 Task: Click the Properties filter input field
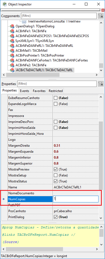tap(57, 84)
